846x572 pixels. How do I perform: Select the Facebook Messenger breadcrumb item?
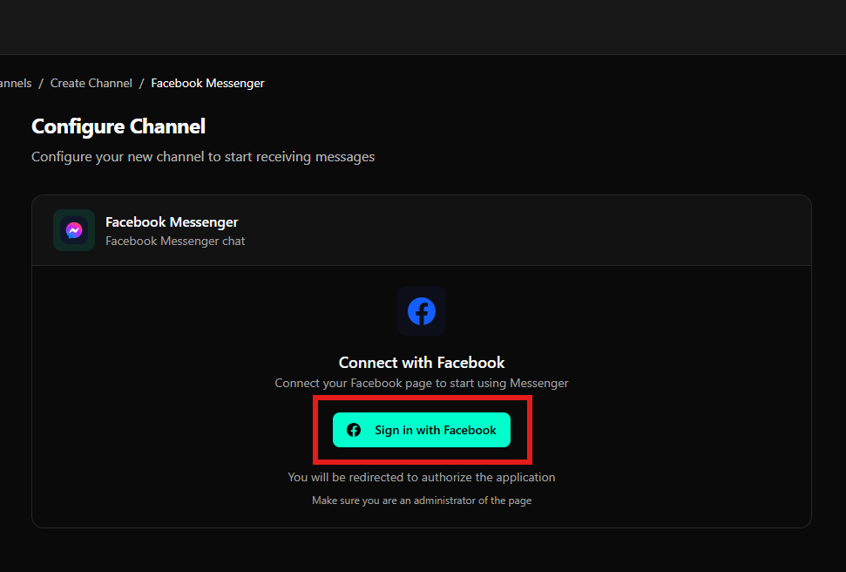tap(207, 83)
